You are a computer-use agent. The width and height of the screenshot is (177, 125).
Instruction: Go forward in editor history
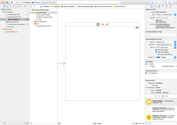[x=38, y=6]
